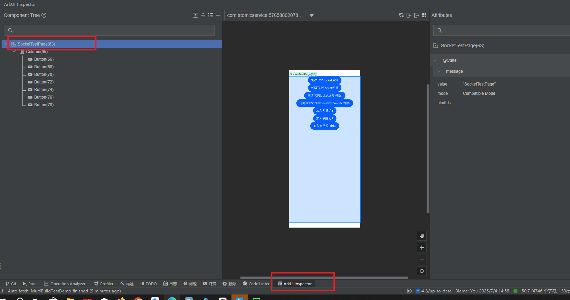Collapse the message attribute group
The width and height of the screenshot is (570, 300).
coord(439,71)
